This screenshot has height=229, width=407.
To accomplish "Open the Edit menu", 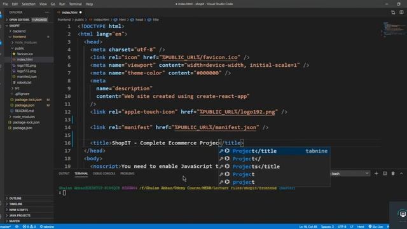I will pos(15,4).
